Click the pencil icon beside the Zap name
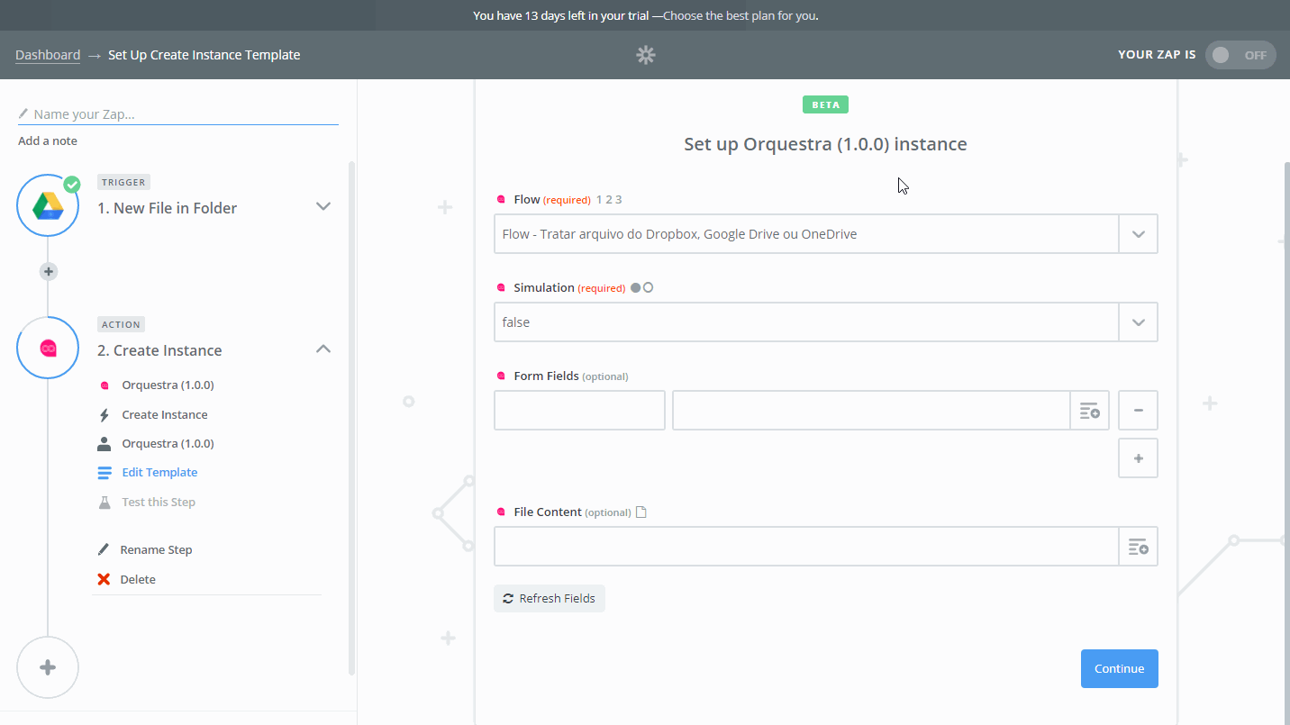1290x725 pixels. click(23, 114)
